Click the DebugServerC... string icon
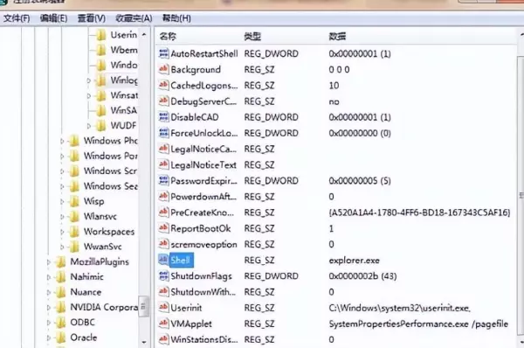The image size is (524, 348). (x=164, y=101)
